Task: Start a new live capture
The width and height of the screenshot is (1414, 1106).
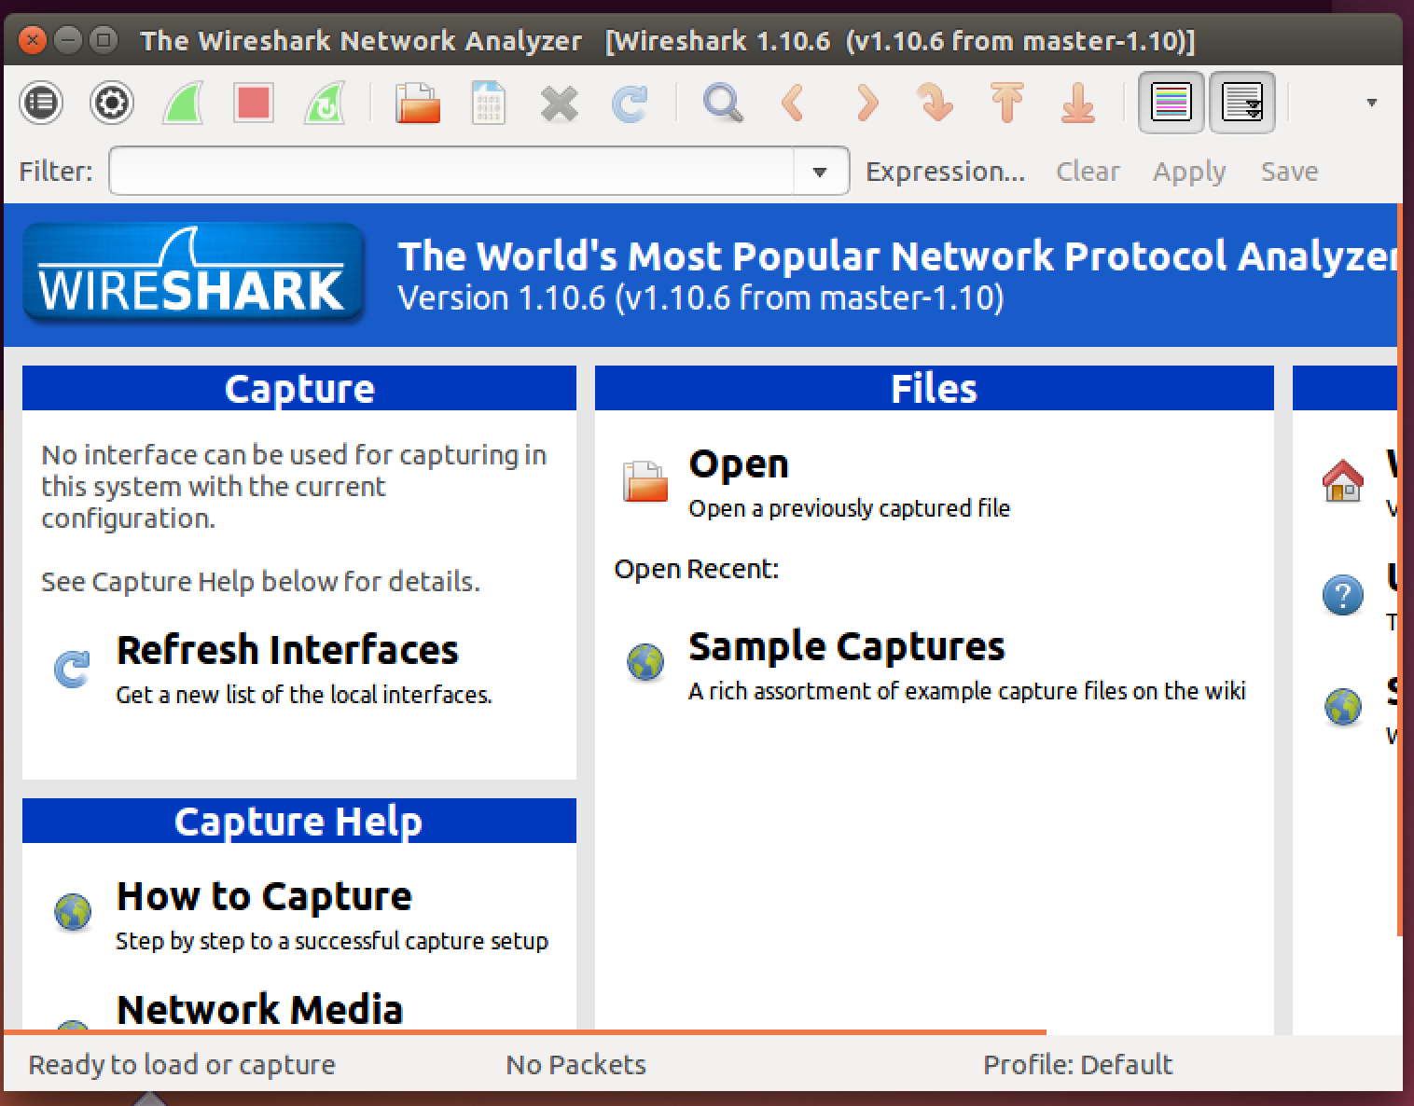Action: pyautogui.click(x=183, y=103)
